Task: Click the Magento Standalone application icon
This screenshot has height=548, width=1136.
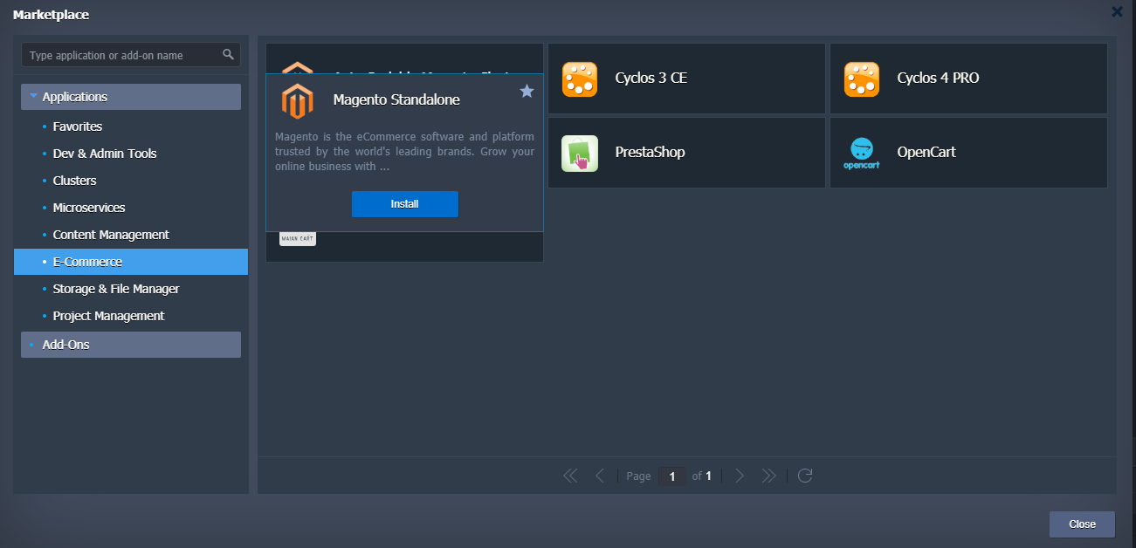Action: pos(298,99)
